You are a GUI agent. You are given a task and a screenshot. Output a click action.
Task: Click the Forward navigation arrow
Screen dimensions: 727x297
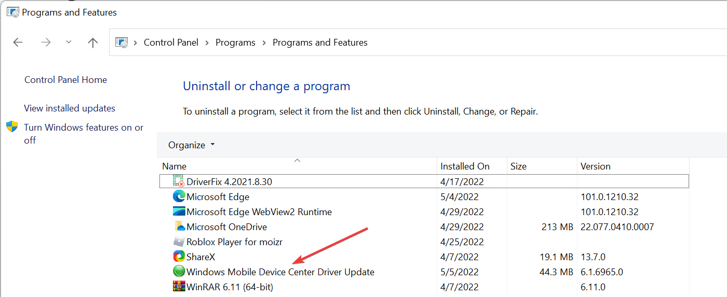[x=46, y=43]
